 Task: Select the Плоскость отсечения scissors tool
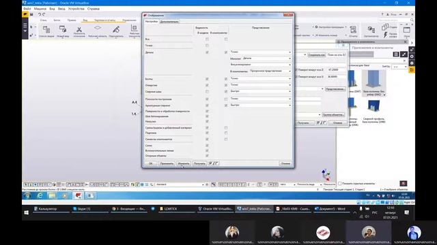tap(79, 31)
